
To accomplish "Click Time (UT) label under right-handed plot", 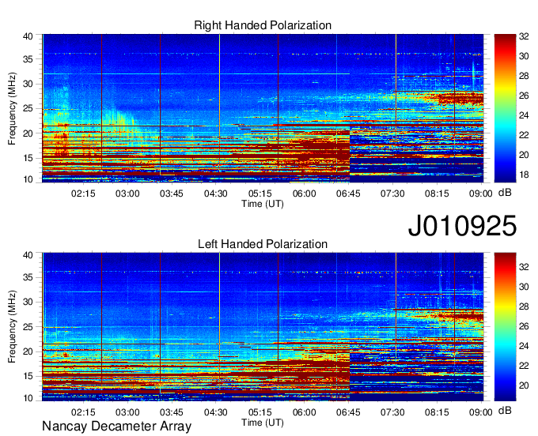I will click(x=263, y=204).
